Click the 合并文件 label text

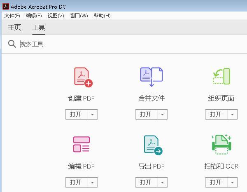[151, 98]
